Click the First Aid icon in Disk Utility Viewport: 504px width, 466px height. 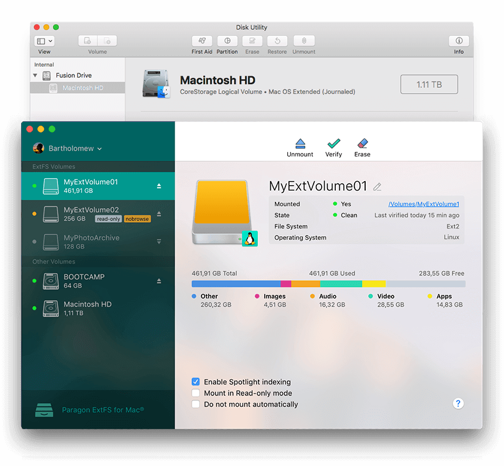pos(202,41)
